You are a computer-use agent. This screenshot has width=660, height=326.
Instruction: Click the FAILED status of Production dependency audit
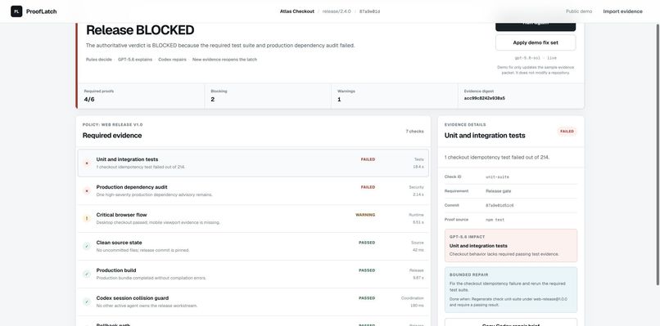368,187
